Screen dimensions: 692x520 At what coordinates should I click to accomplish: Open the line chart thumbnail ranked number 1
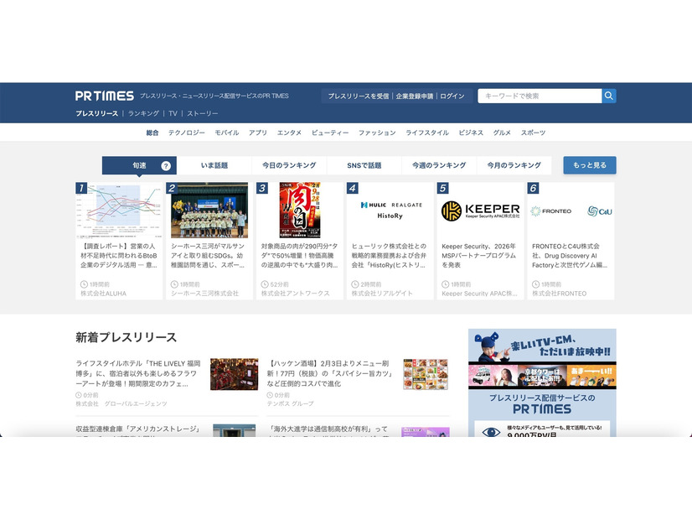point(119,211)
